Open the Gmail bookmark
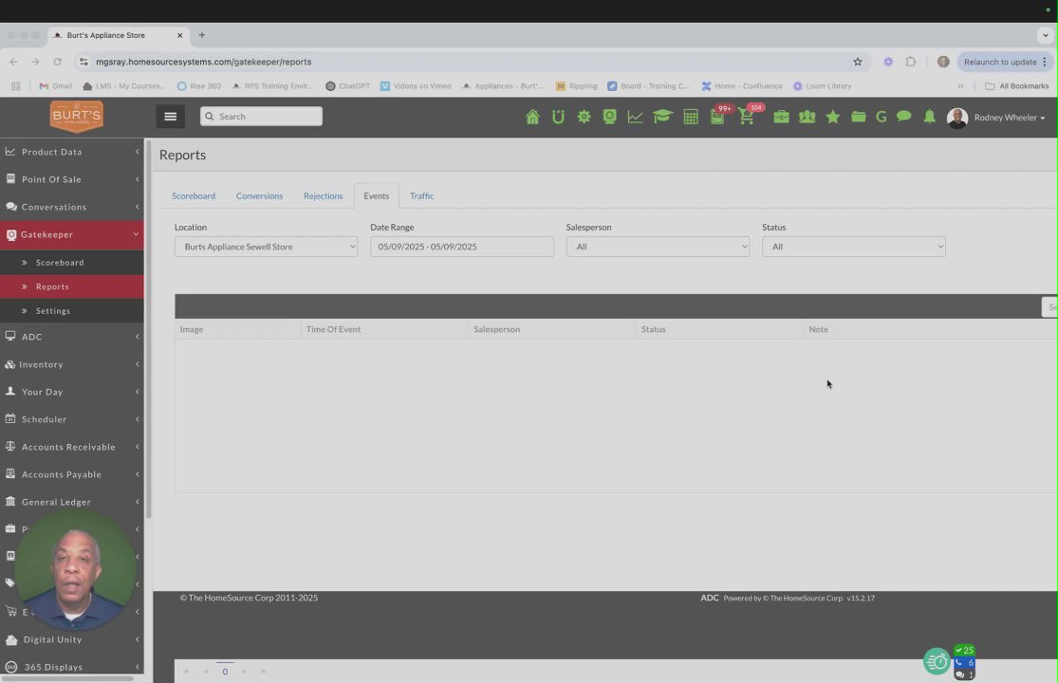The width and height of the screenshot is (1058, 683). tap(55, 86)
